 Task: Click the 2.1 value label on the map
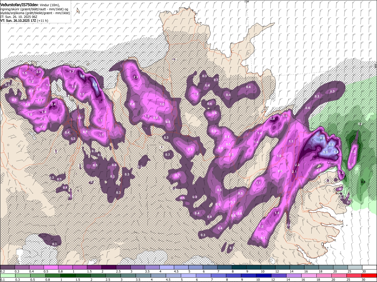click(294, 172)
